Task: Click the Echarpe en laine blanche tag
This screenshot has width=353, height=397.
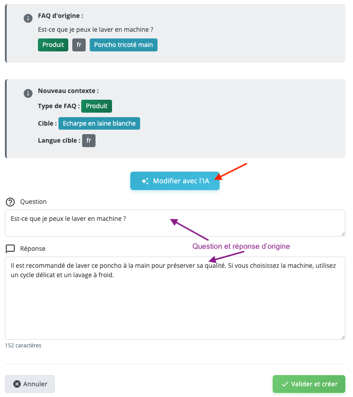Action: click(x=99, y=123)
